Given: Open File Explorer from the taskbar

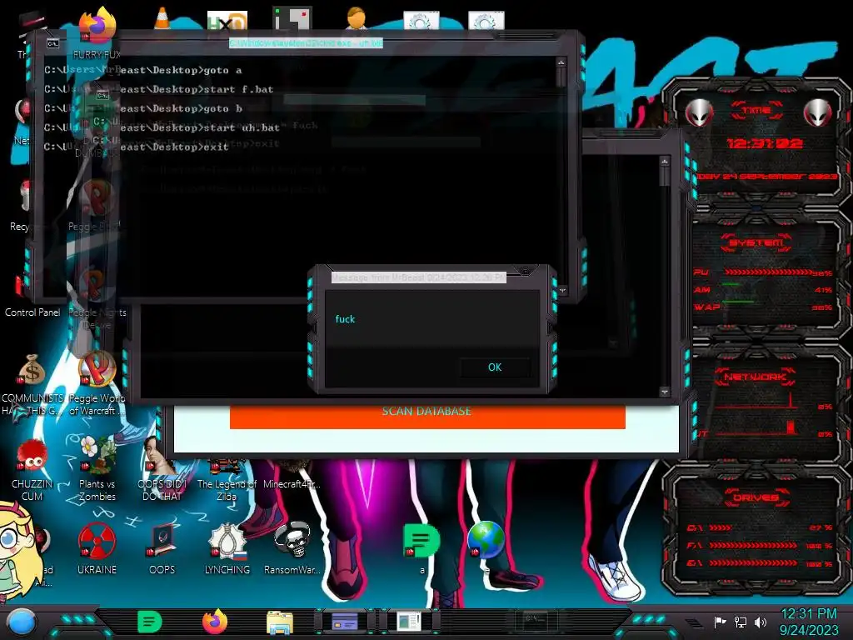Looking at the screenshot, I should (280, 622).
